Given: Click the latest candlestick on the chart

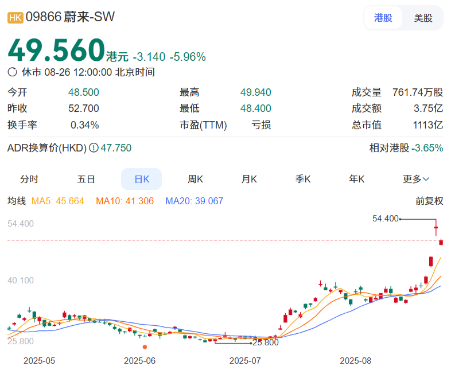Looking at the screenshot, I should coord(441,242).
